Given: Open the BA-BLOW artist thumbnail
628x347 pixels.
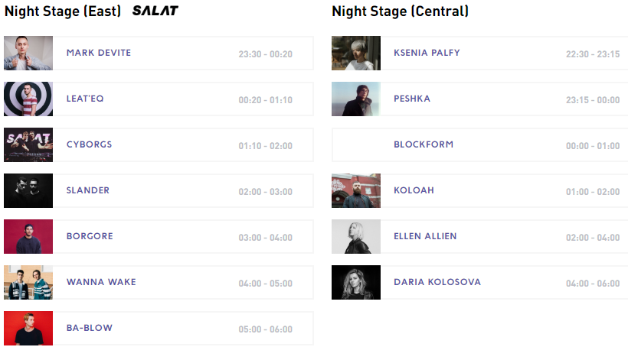Looking at the screenshot, I should [x=28, y=329].
